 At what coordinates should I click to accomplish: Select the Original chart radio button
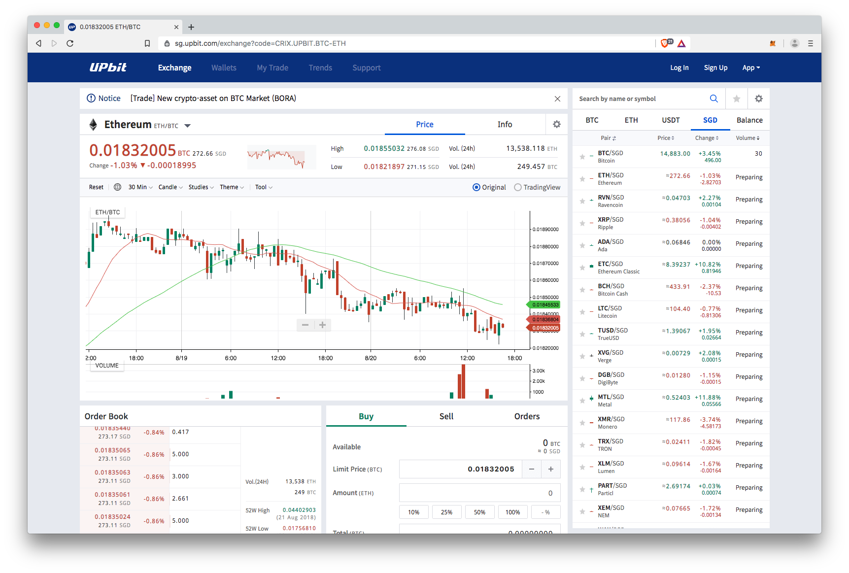click(476, 187)
